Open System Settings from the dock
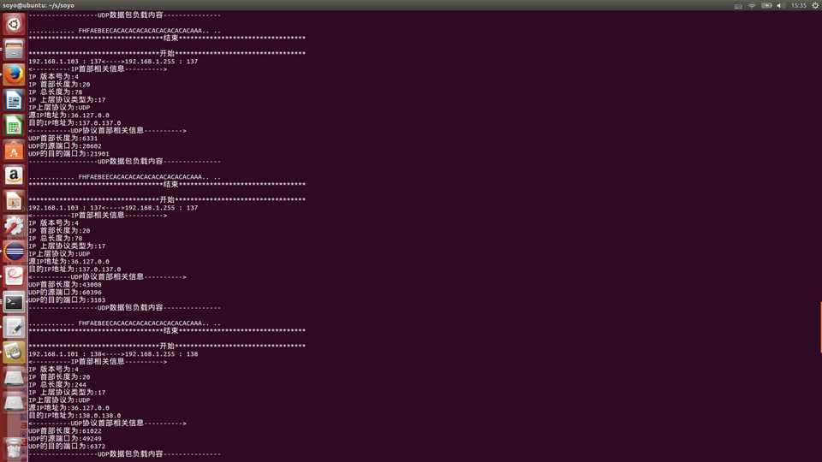This screenshot has height=462, width=822. (14, 227)
